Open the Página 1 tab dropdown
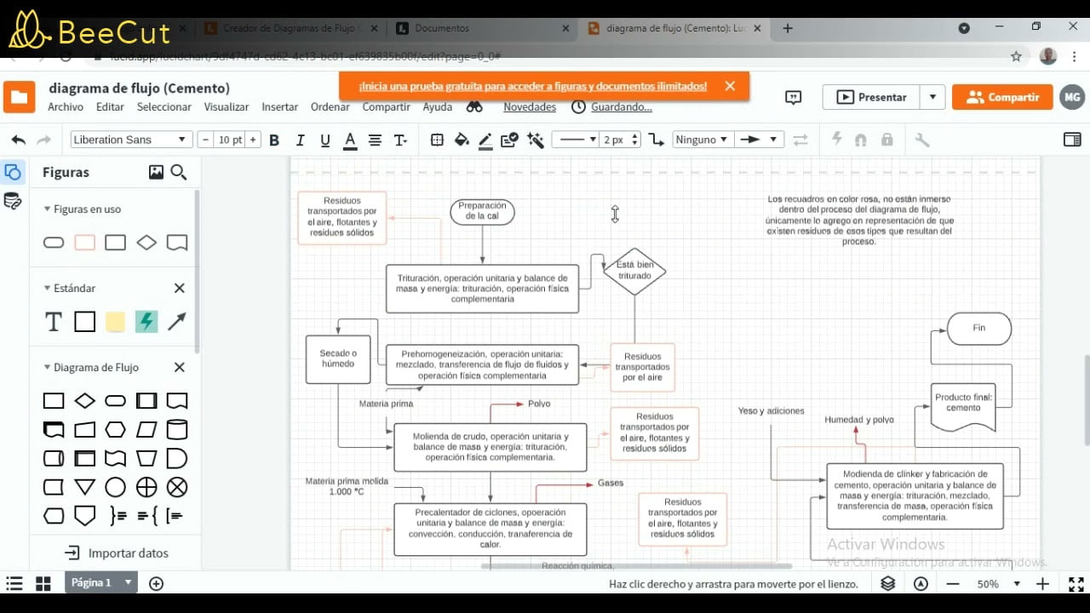 (129, 583)
